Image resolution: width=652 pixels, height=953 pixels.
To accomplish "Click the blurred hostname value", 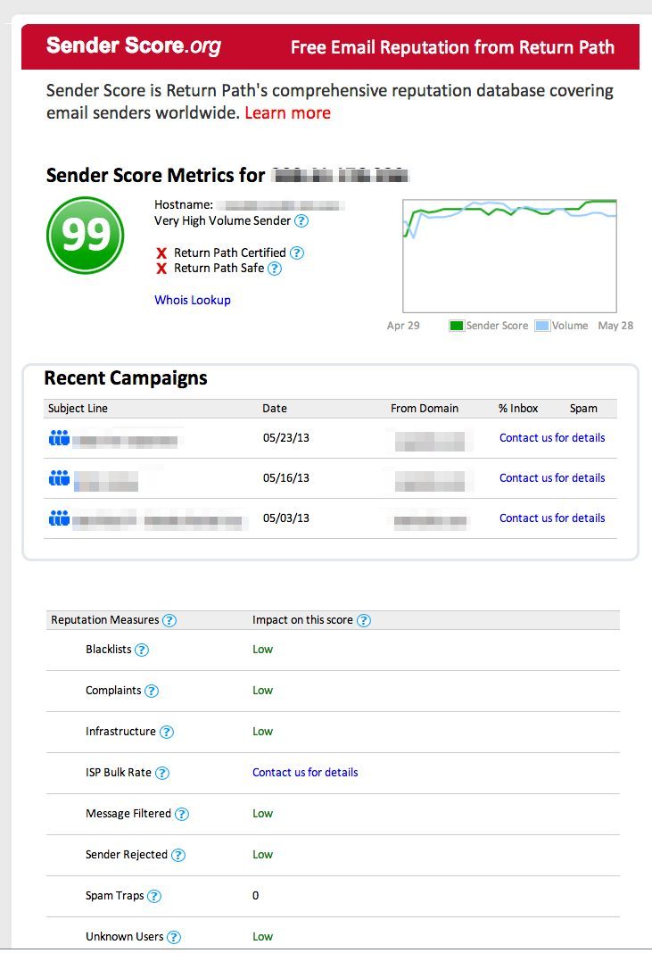I will point(281,205).
